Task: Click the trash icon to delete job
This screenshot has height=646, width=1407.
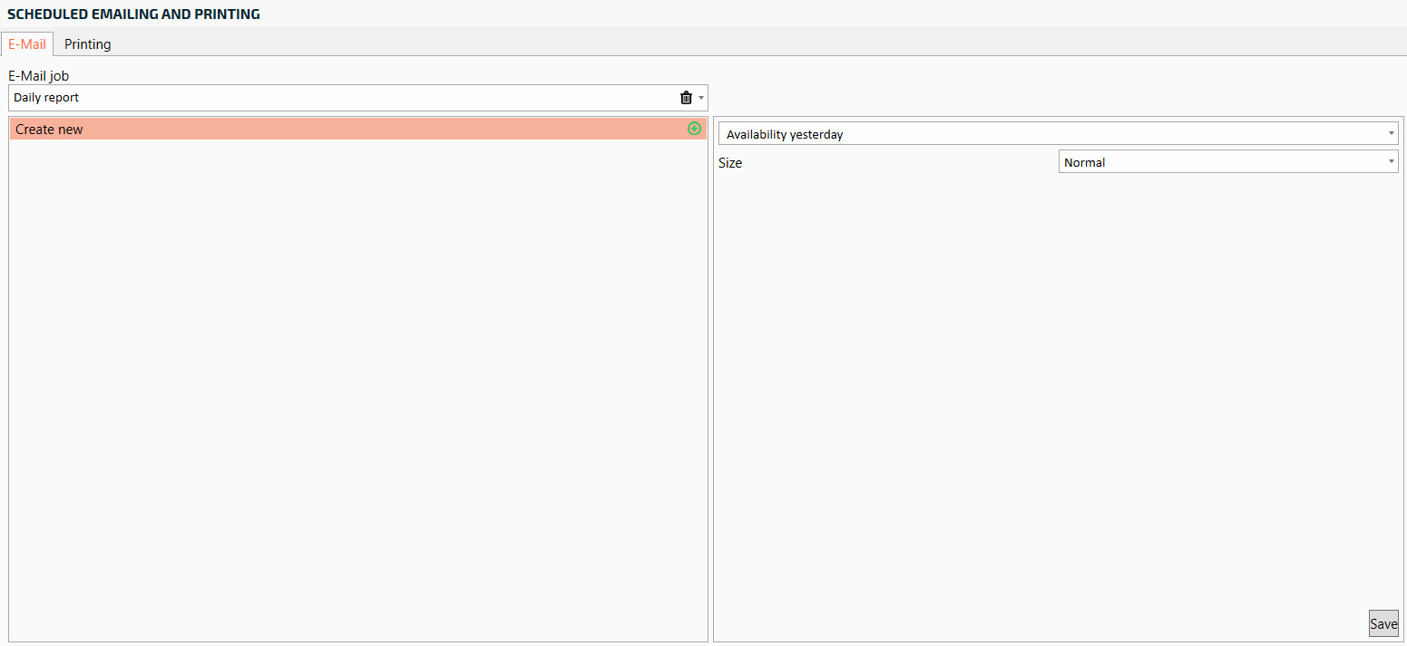Action: click(686, 98)
